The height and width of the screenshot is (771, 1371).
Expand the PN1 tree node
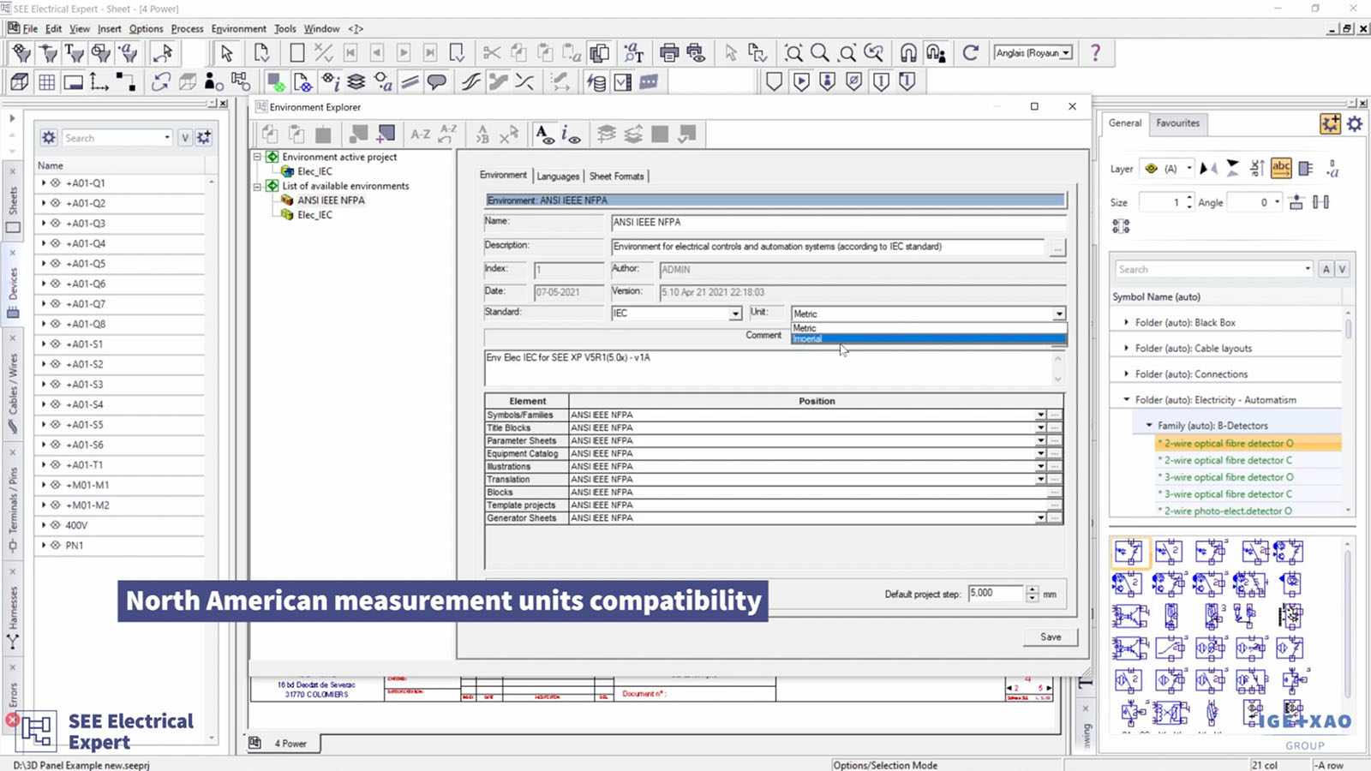tap(44, 545)
